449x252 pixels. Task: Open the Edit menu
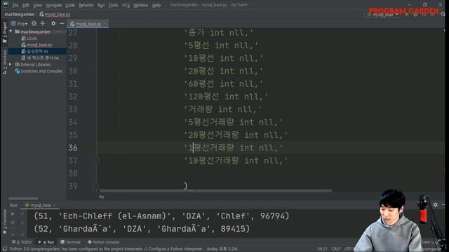point(25,5)
